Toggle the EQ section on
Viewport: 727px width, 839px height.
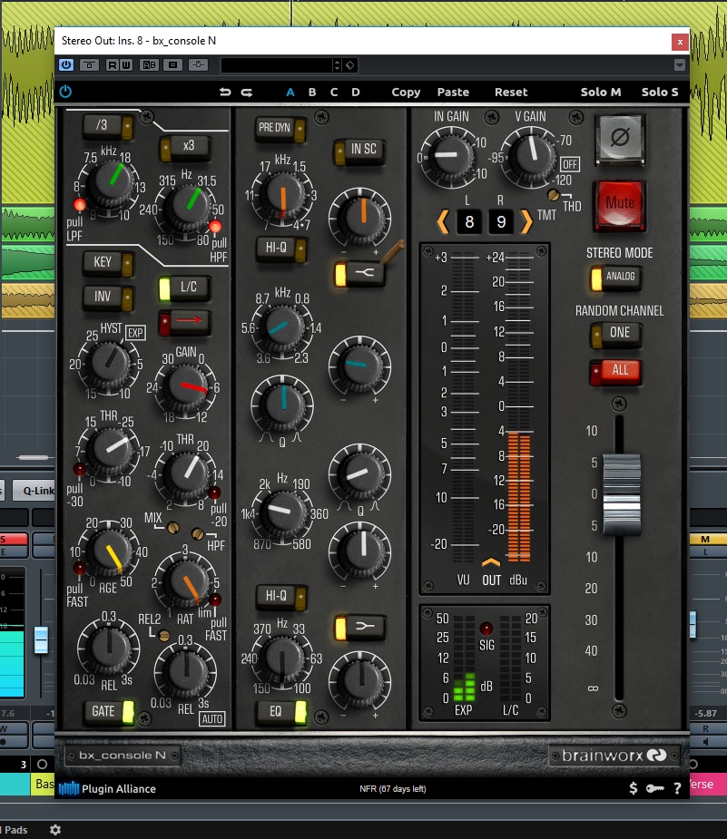(x=282, y=714)
